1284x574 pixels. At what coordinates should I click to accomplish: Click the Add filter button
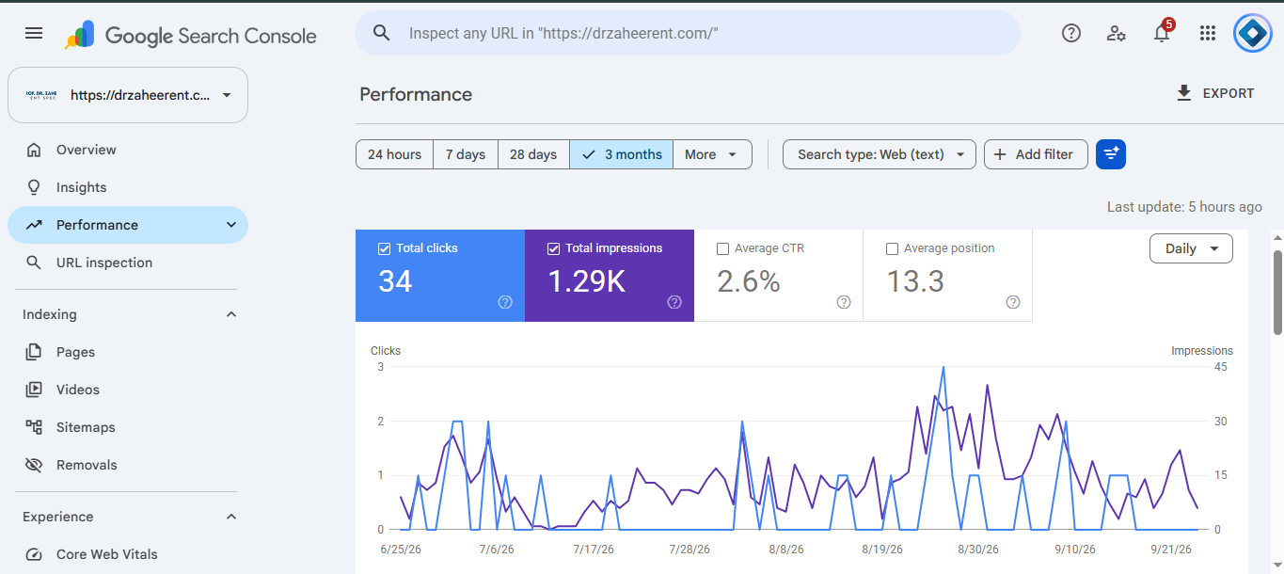click(x=1036, y=154)
